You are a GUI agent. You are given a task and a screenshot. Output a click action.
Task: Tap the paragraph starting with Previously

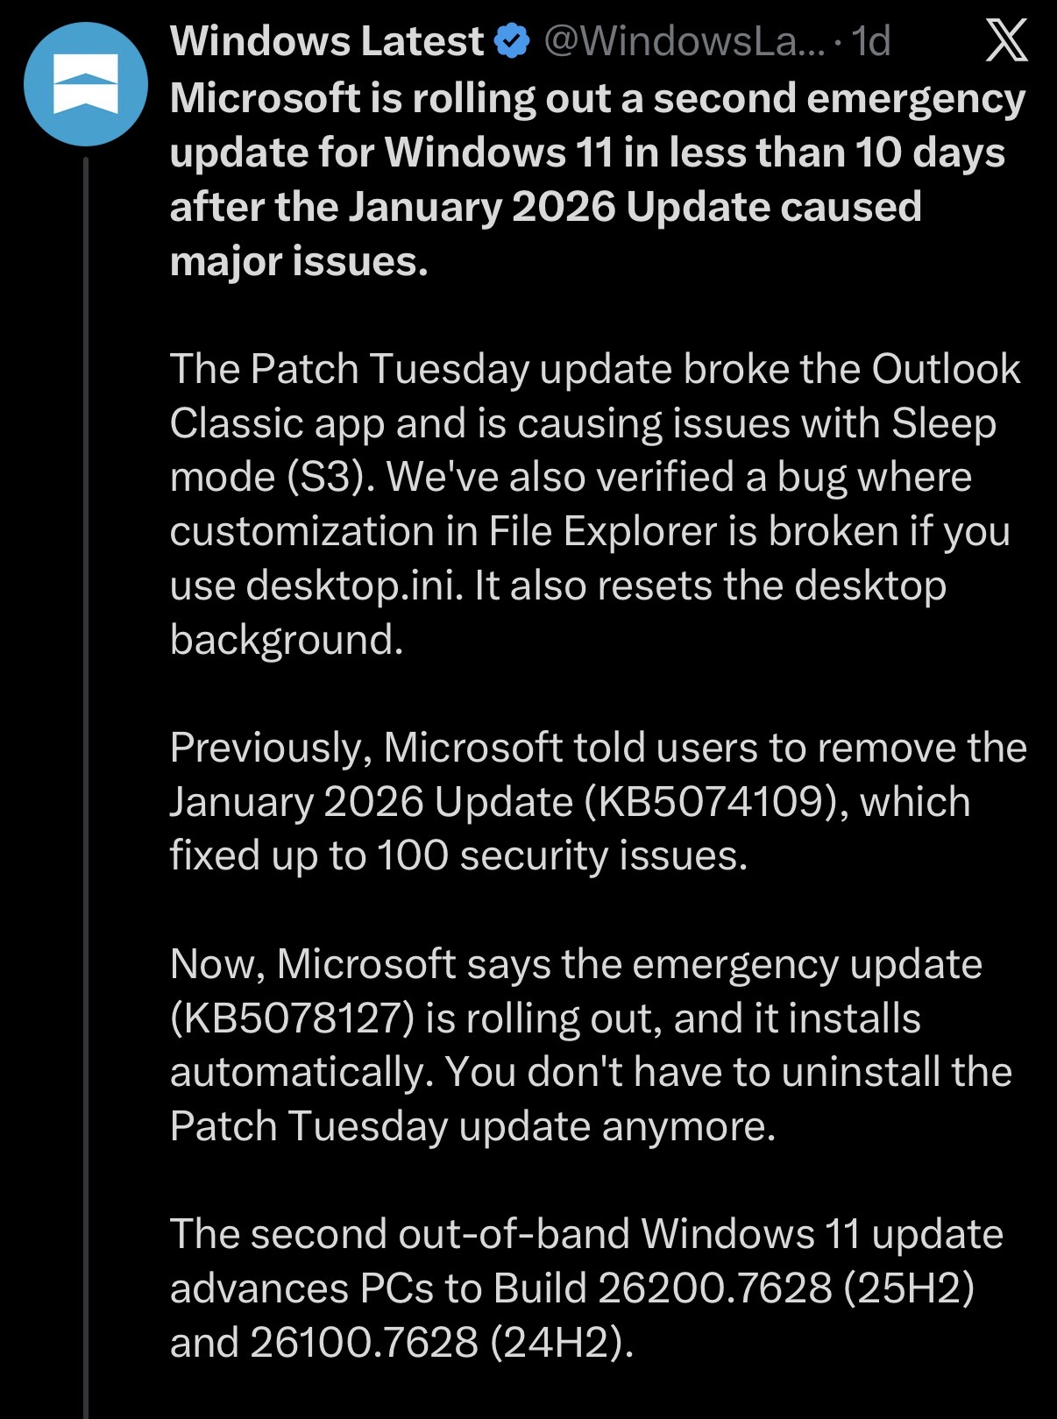tap(598, 801)
